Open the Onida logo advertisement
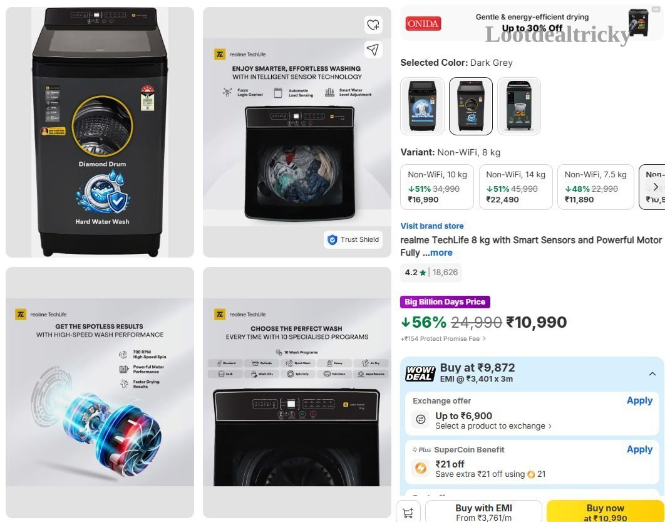This screenshot has width=665, height=522. [423, 23]
